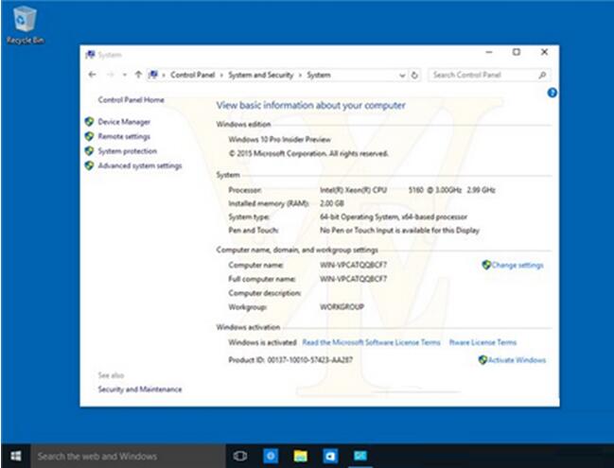Select the 64-bit Operating System text

(x=394, y=217)
